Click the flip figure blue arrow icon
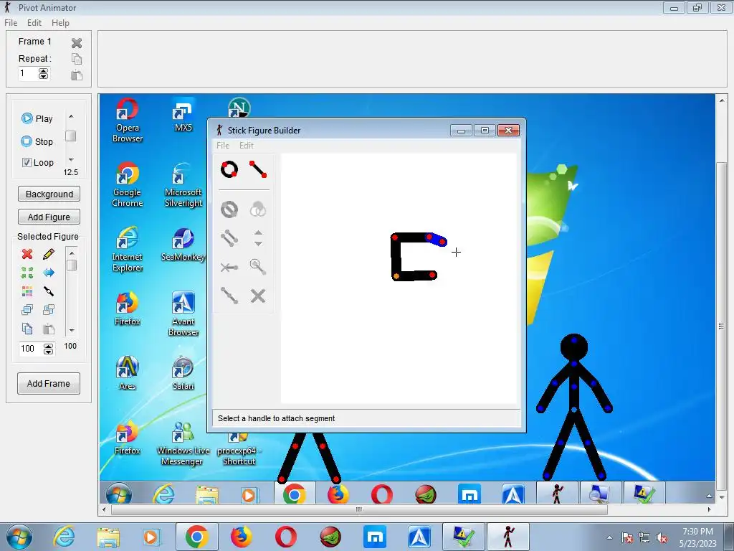This screenshot has width=734, height=551. pyautogui.click(x=48, y=272)
